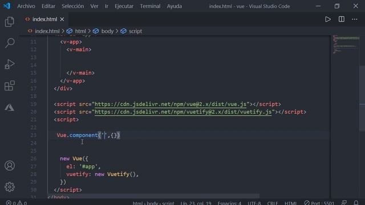Viewport: 365px width, 205px height.
Task: Open the Ejecutar menu
Action: (124, 6)
